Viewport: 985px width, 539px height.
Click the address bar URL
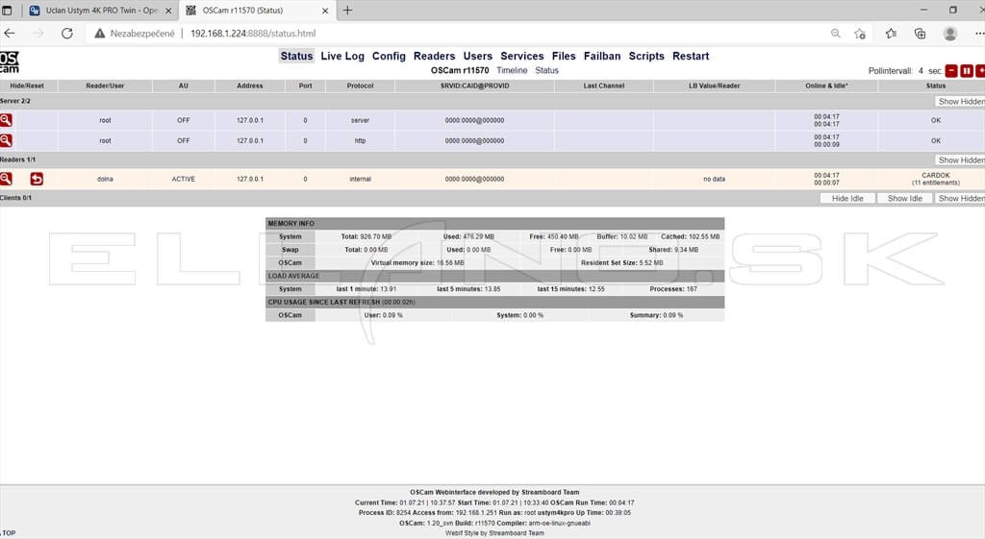click(253, 34)
